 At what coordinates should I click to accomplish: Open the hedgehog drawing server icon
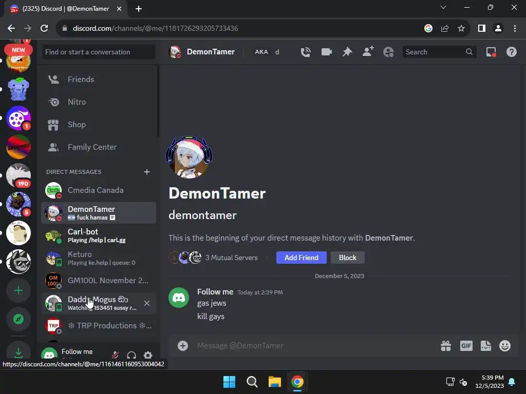tap(18, 233)
